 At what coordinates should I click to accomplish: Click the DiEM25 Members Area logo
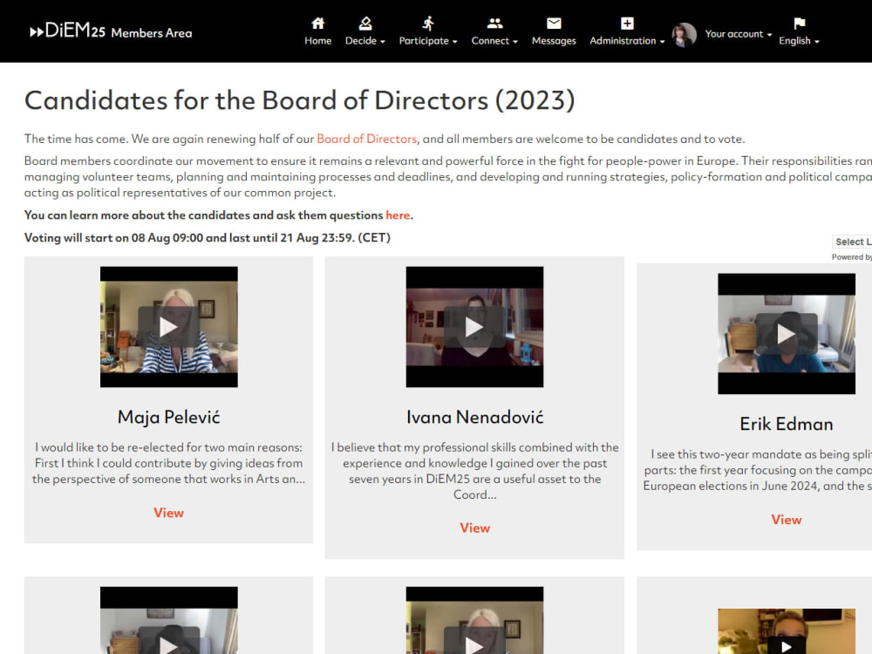(x=111, y=31)
